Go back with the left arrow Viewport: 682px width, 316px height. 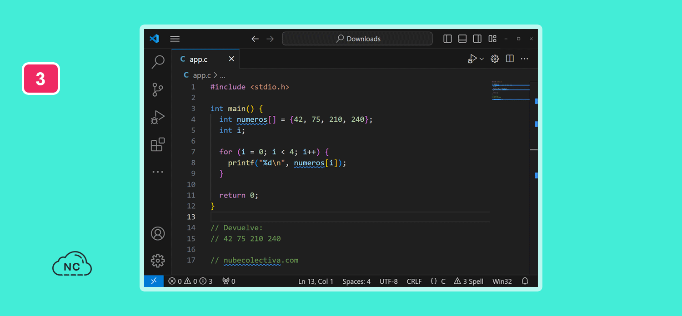(x=255, y=39)
